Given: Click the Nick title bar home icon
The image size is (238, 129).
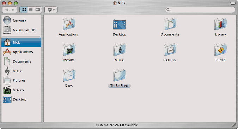Looking at the screenshot, I should pyautogui.click(x=115, y=3).
